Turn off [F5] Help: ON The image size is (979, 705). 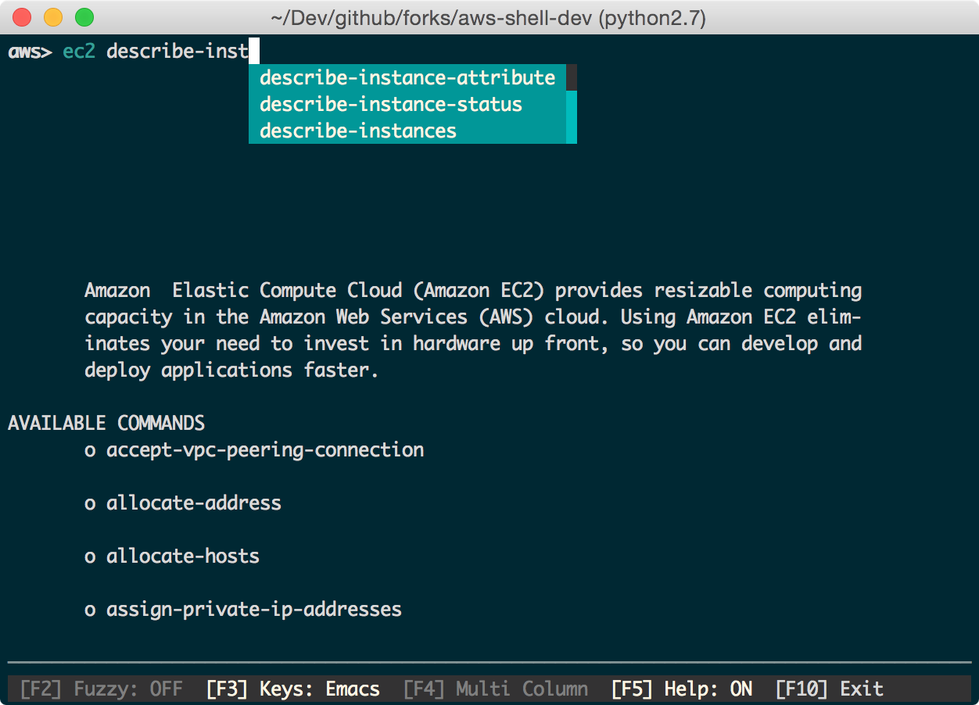(x=682, y=689)
